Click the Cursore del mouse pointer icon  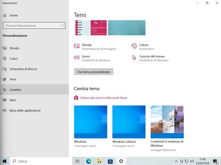134,58
